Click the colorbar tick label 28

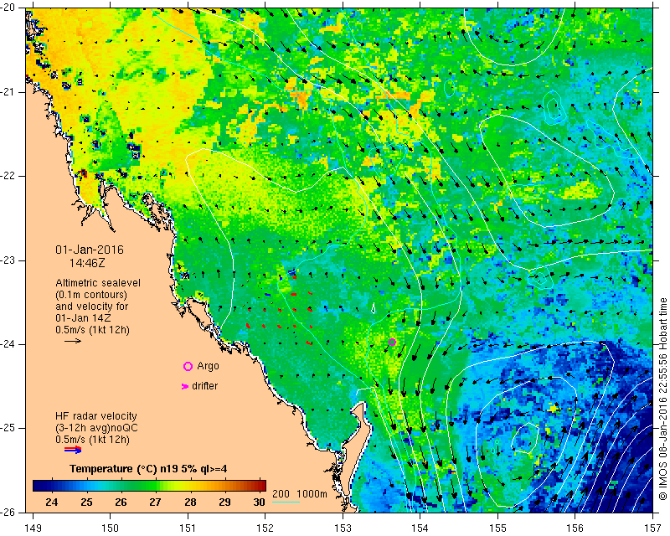pos(190,502)
